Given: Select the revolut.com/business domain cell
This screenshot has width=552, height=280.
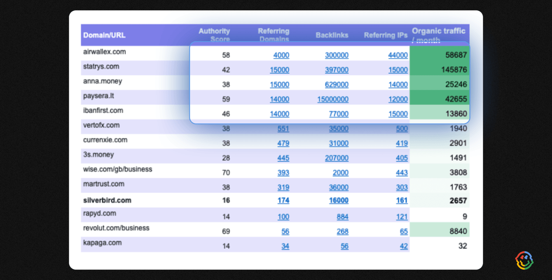Looking at the screenshot, I should [116, 228].
